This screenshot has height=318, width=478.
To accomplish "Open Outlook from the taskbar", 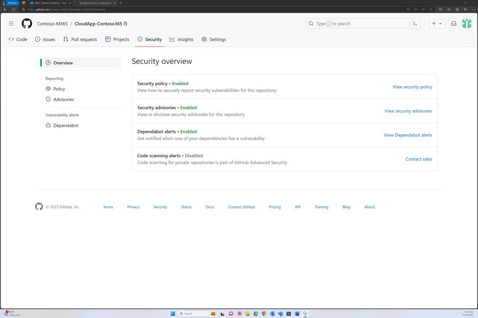I will click(x=272, y=313).
